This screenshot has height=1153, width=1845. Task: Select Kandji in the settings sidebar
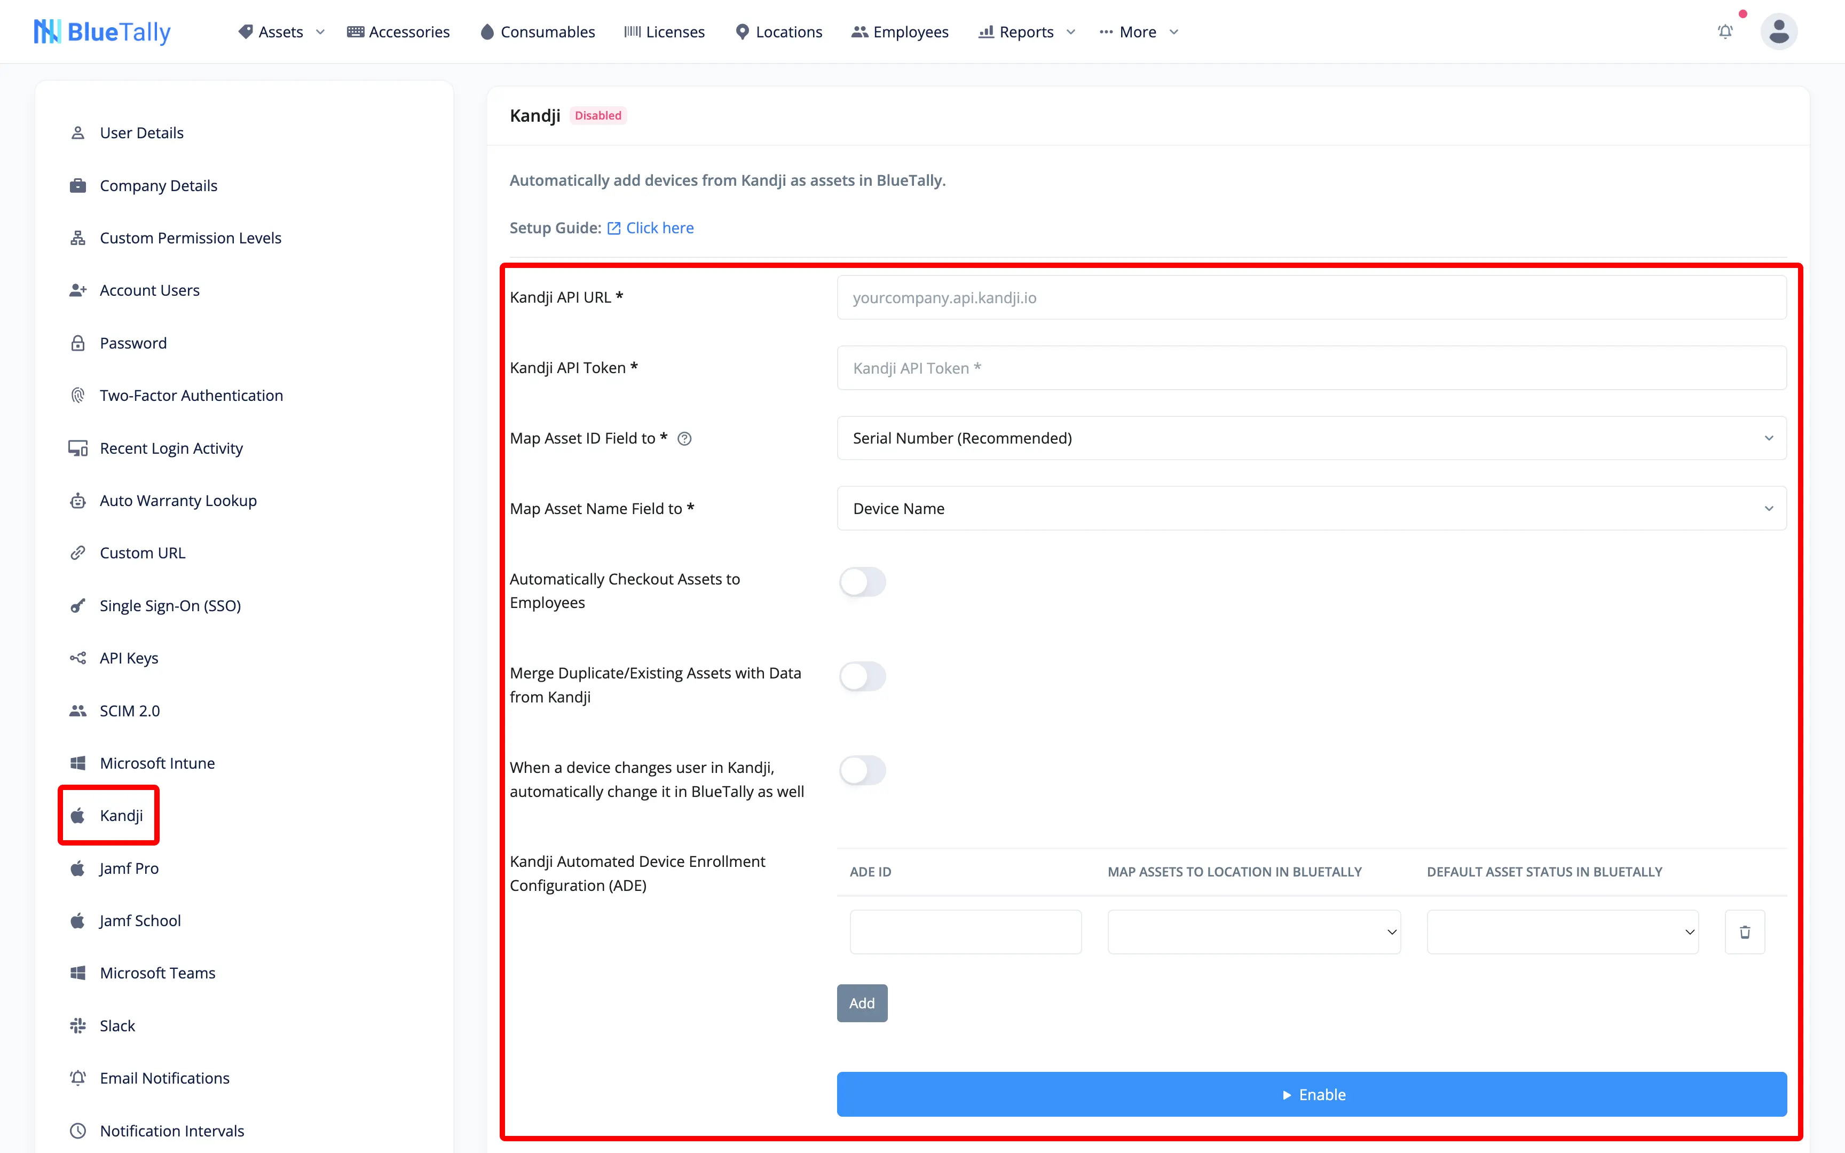click(x=107, y=815)
